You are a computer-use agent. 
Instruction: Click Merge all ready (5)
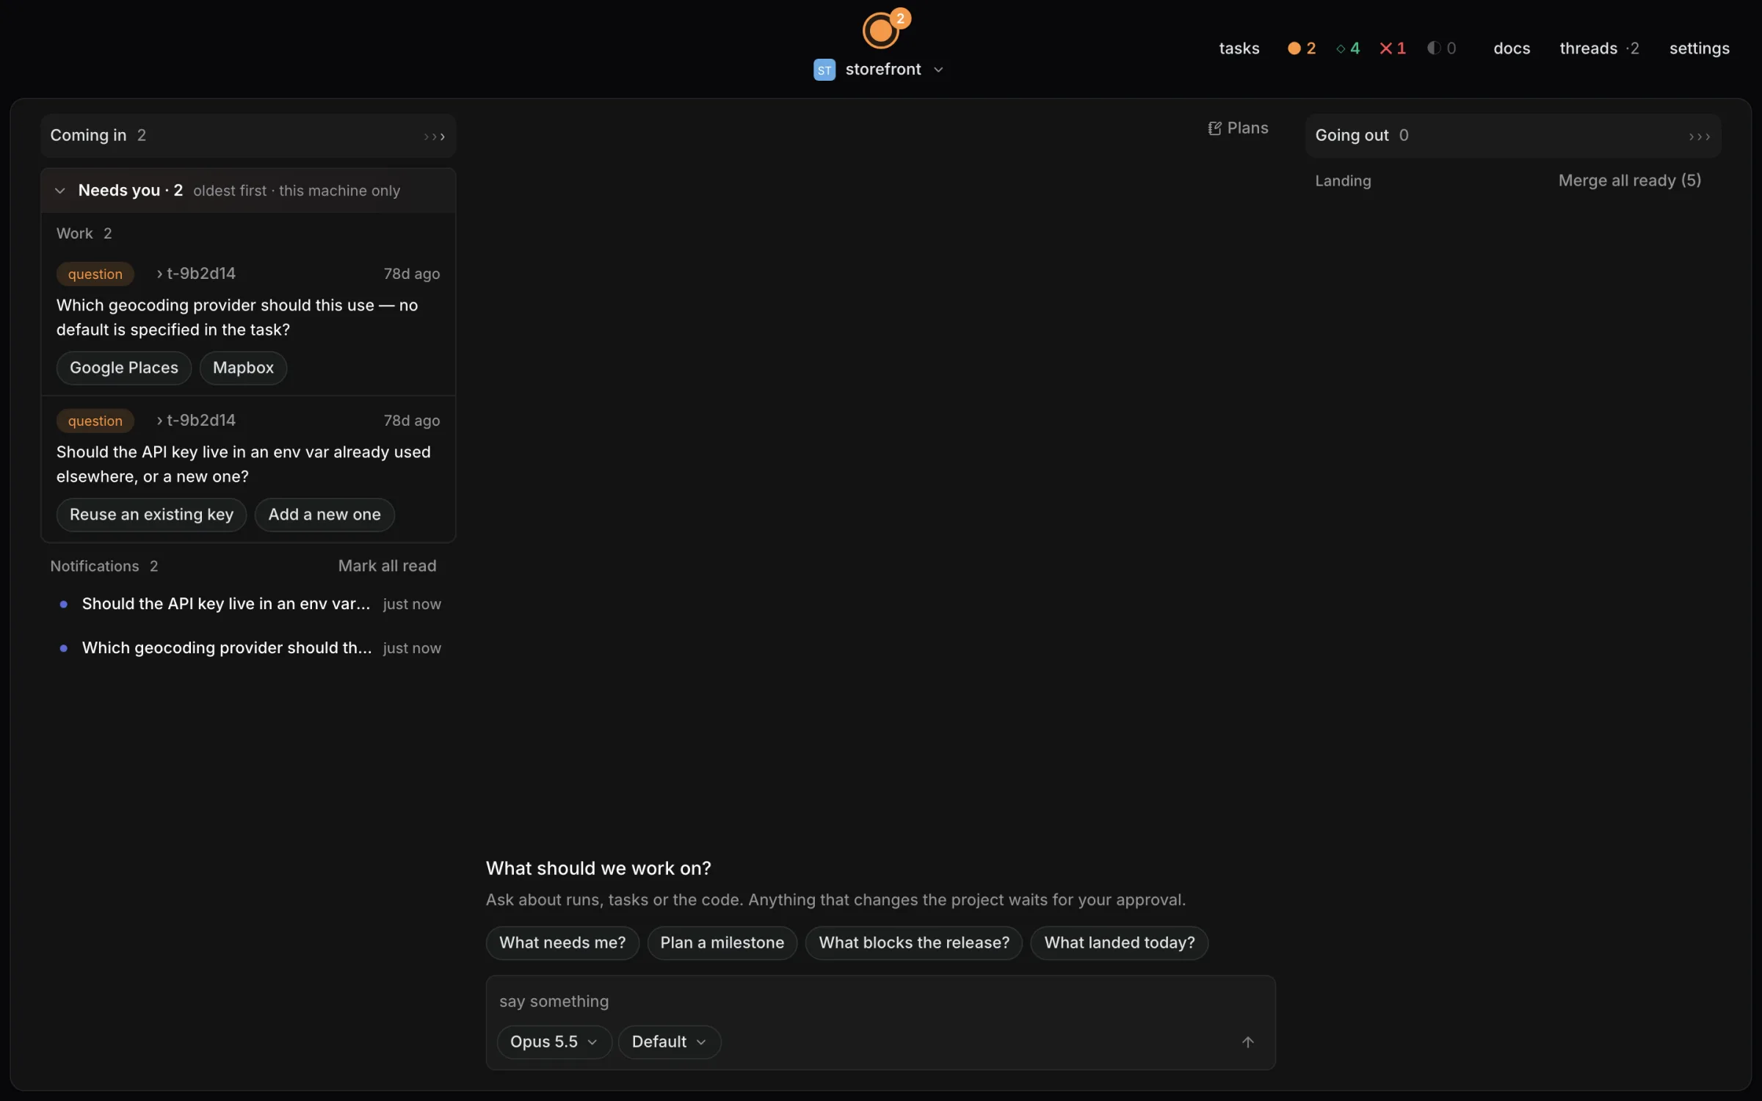click(1630, 181)
